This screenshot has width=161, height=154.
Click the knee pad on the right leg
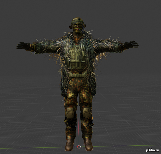(87, 113)
